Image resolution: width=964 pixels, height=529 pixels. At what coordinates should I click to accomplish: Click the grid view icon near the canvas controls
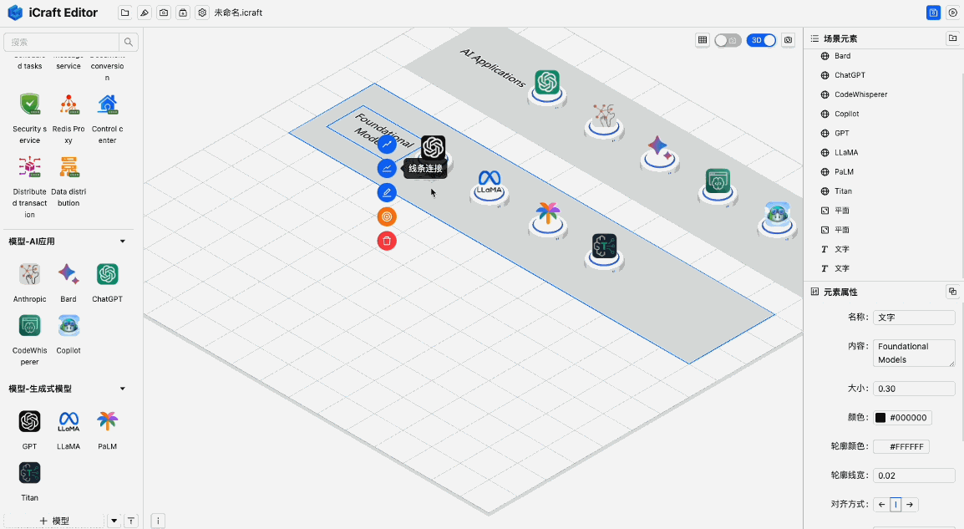(x=702, y=39)
